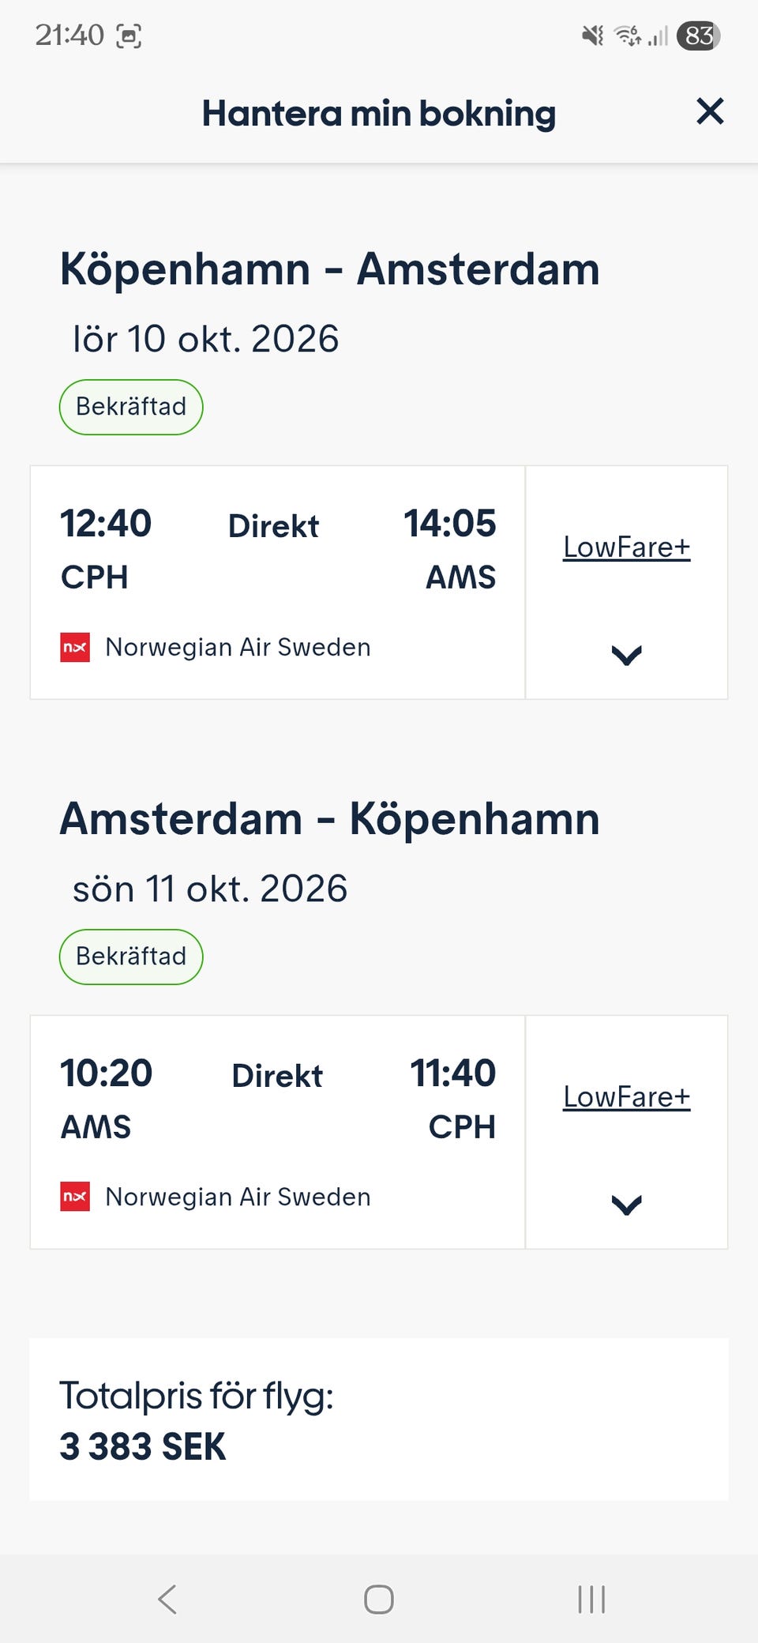Image resolution: width=758 pixels, height=1643 pixels.
Task: Close the Hantera min bokning screen
Action: [x=710, y=111]
